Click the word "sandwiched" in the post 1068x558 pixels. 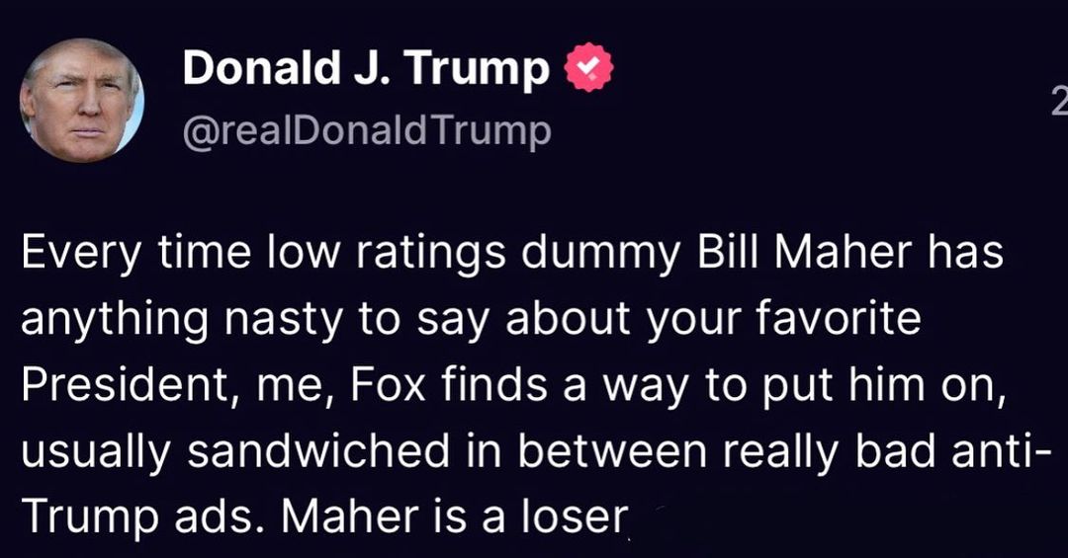(x=343, y=449)
